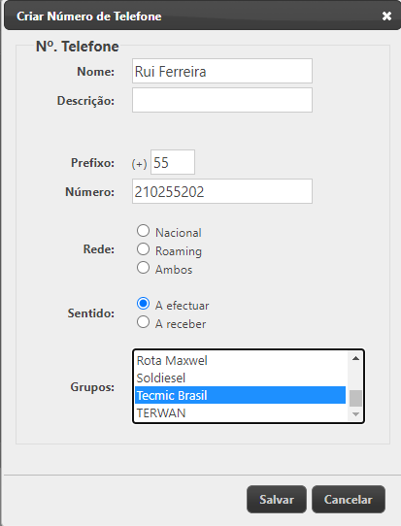
Task: Select the A receber direction option
Action: coord(144,322)
